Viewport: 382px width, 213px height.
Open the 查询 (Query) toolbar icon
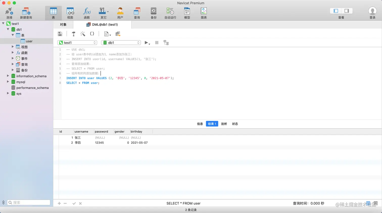tap(137, 11)
